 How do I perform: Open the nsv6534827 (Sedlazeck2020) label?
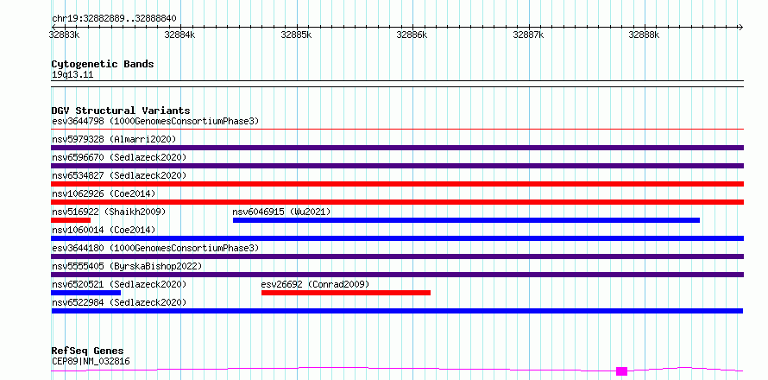coord(119,175)
